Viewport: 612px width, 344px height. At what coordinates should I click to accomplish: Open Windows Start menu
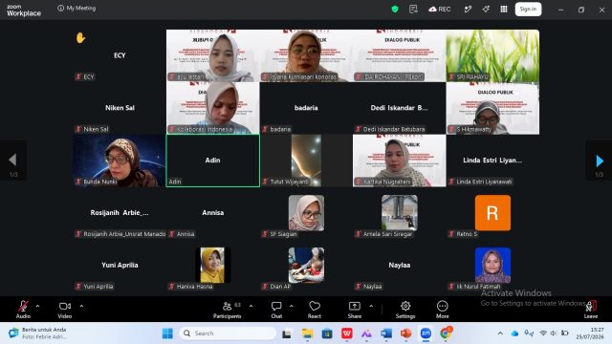coord(167,333)
